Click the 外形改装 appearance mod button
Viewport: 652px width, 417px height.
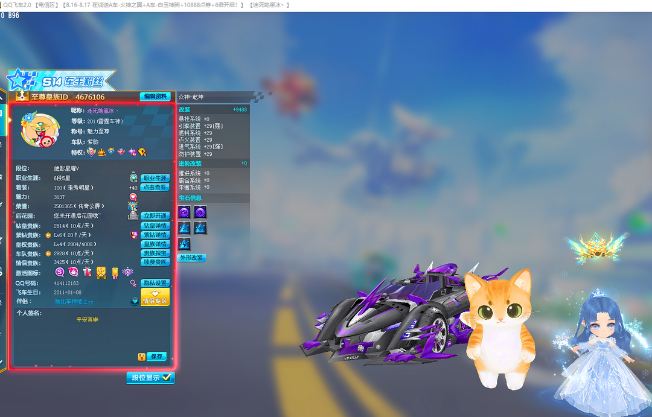pyautogui.click(x=192, y=258)
